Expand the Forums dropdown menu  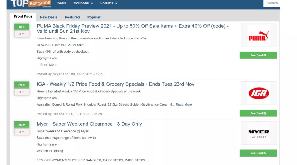(109, 3)
